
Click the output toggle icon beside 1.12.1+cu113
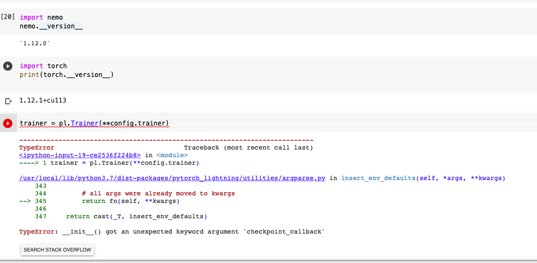[x=8, y=101]
